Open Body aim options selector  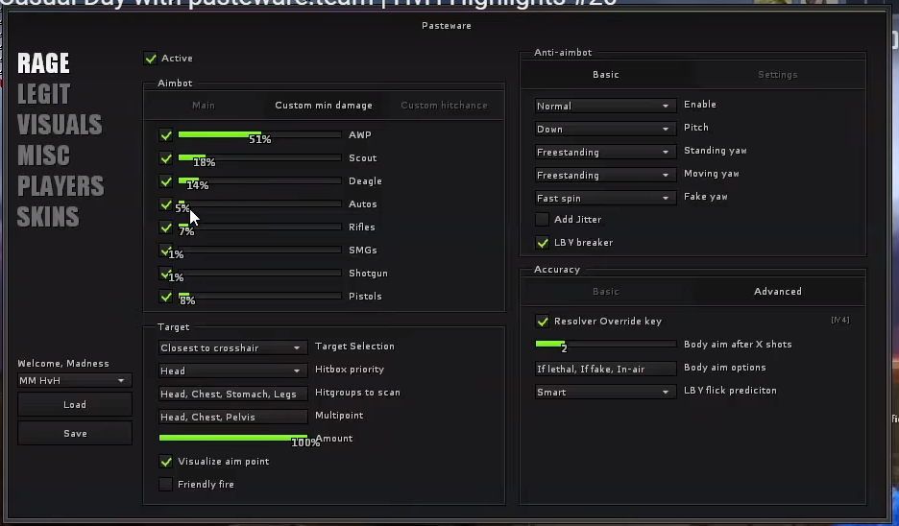(605, 369)
